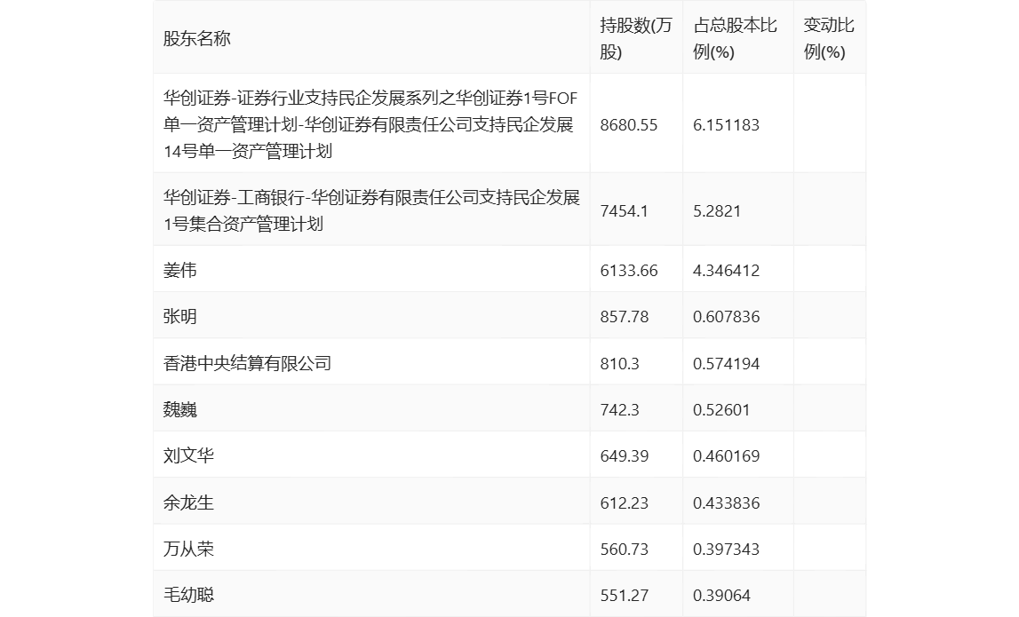Select the percentage 0.607836
The width and height of the screenshot is (1019, 617).
pos(726,317)
